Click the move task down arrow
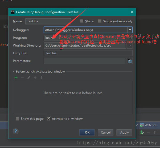Viewport: 160px width, 148px height. point(42,78)
